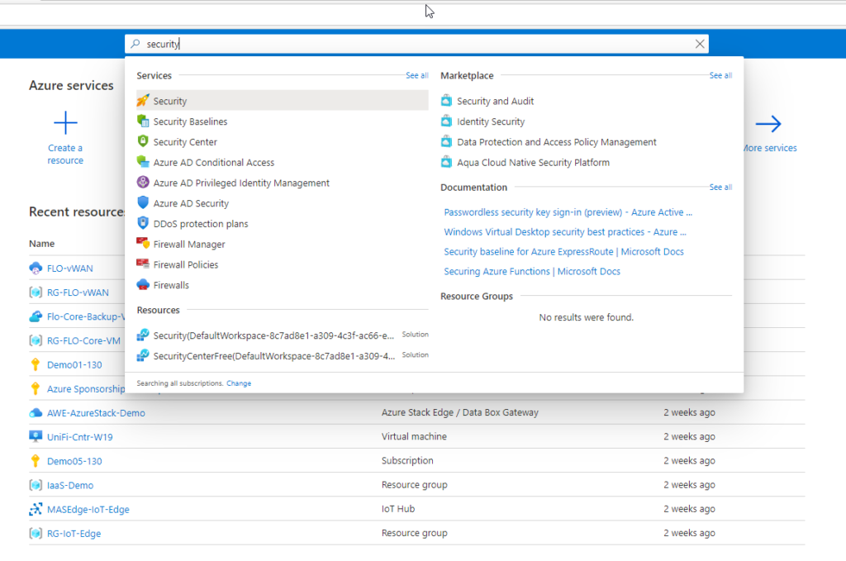The image size is (846, 561).
Task: Click the Firewalls cloud icon
Action: pos(143,285)
